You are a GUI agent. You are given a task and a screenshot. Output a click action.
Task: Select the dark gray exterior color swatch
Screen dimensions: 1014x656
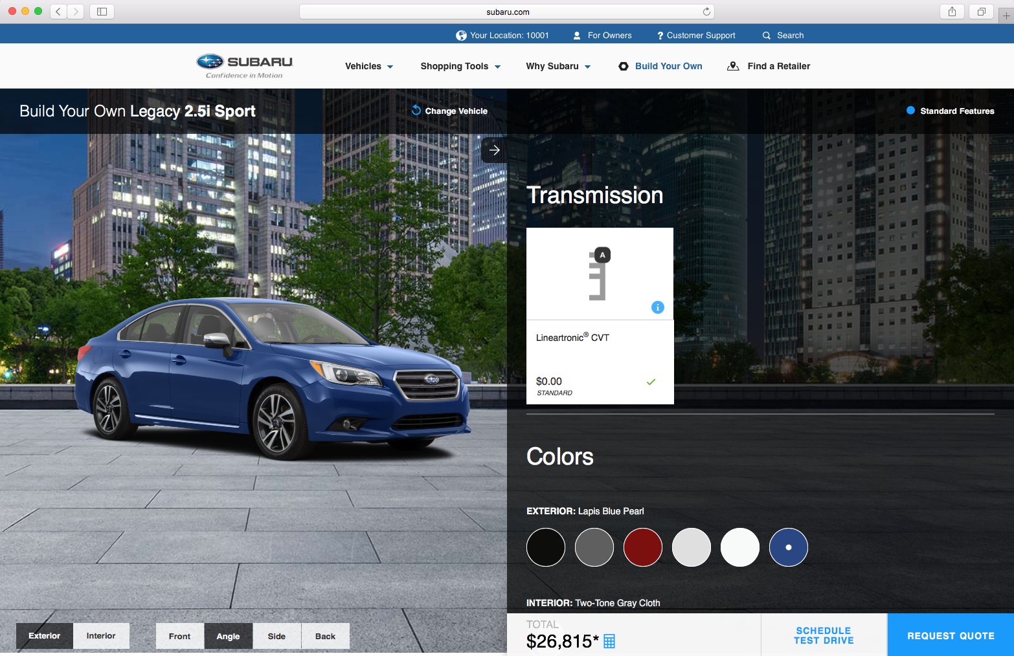pyautogui.click(x=594, y=547)
